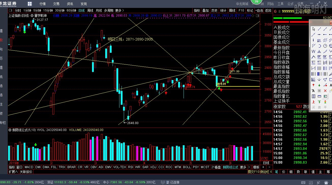Image resolution: width=332 pixels, height=185 pixels.
Task: Switch chart period to 周线
Action: 90,10
